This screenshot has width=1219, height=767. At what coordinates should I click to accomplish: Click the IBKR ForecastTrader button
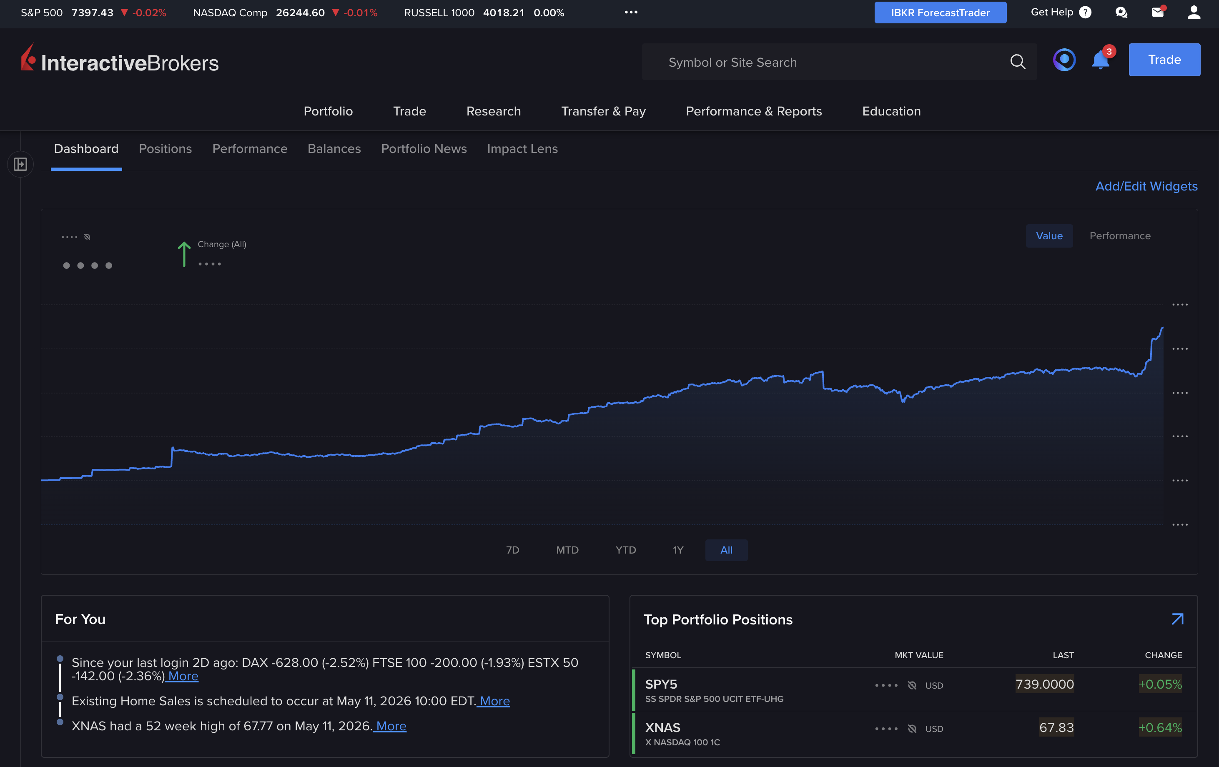[940, 12]
